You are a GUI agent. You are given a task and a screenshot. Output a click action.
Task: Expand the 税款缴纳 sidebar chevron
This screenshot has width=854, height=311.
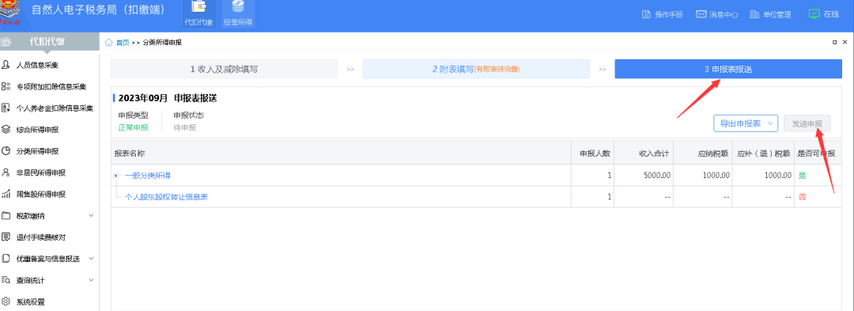[91, 216]
